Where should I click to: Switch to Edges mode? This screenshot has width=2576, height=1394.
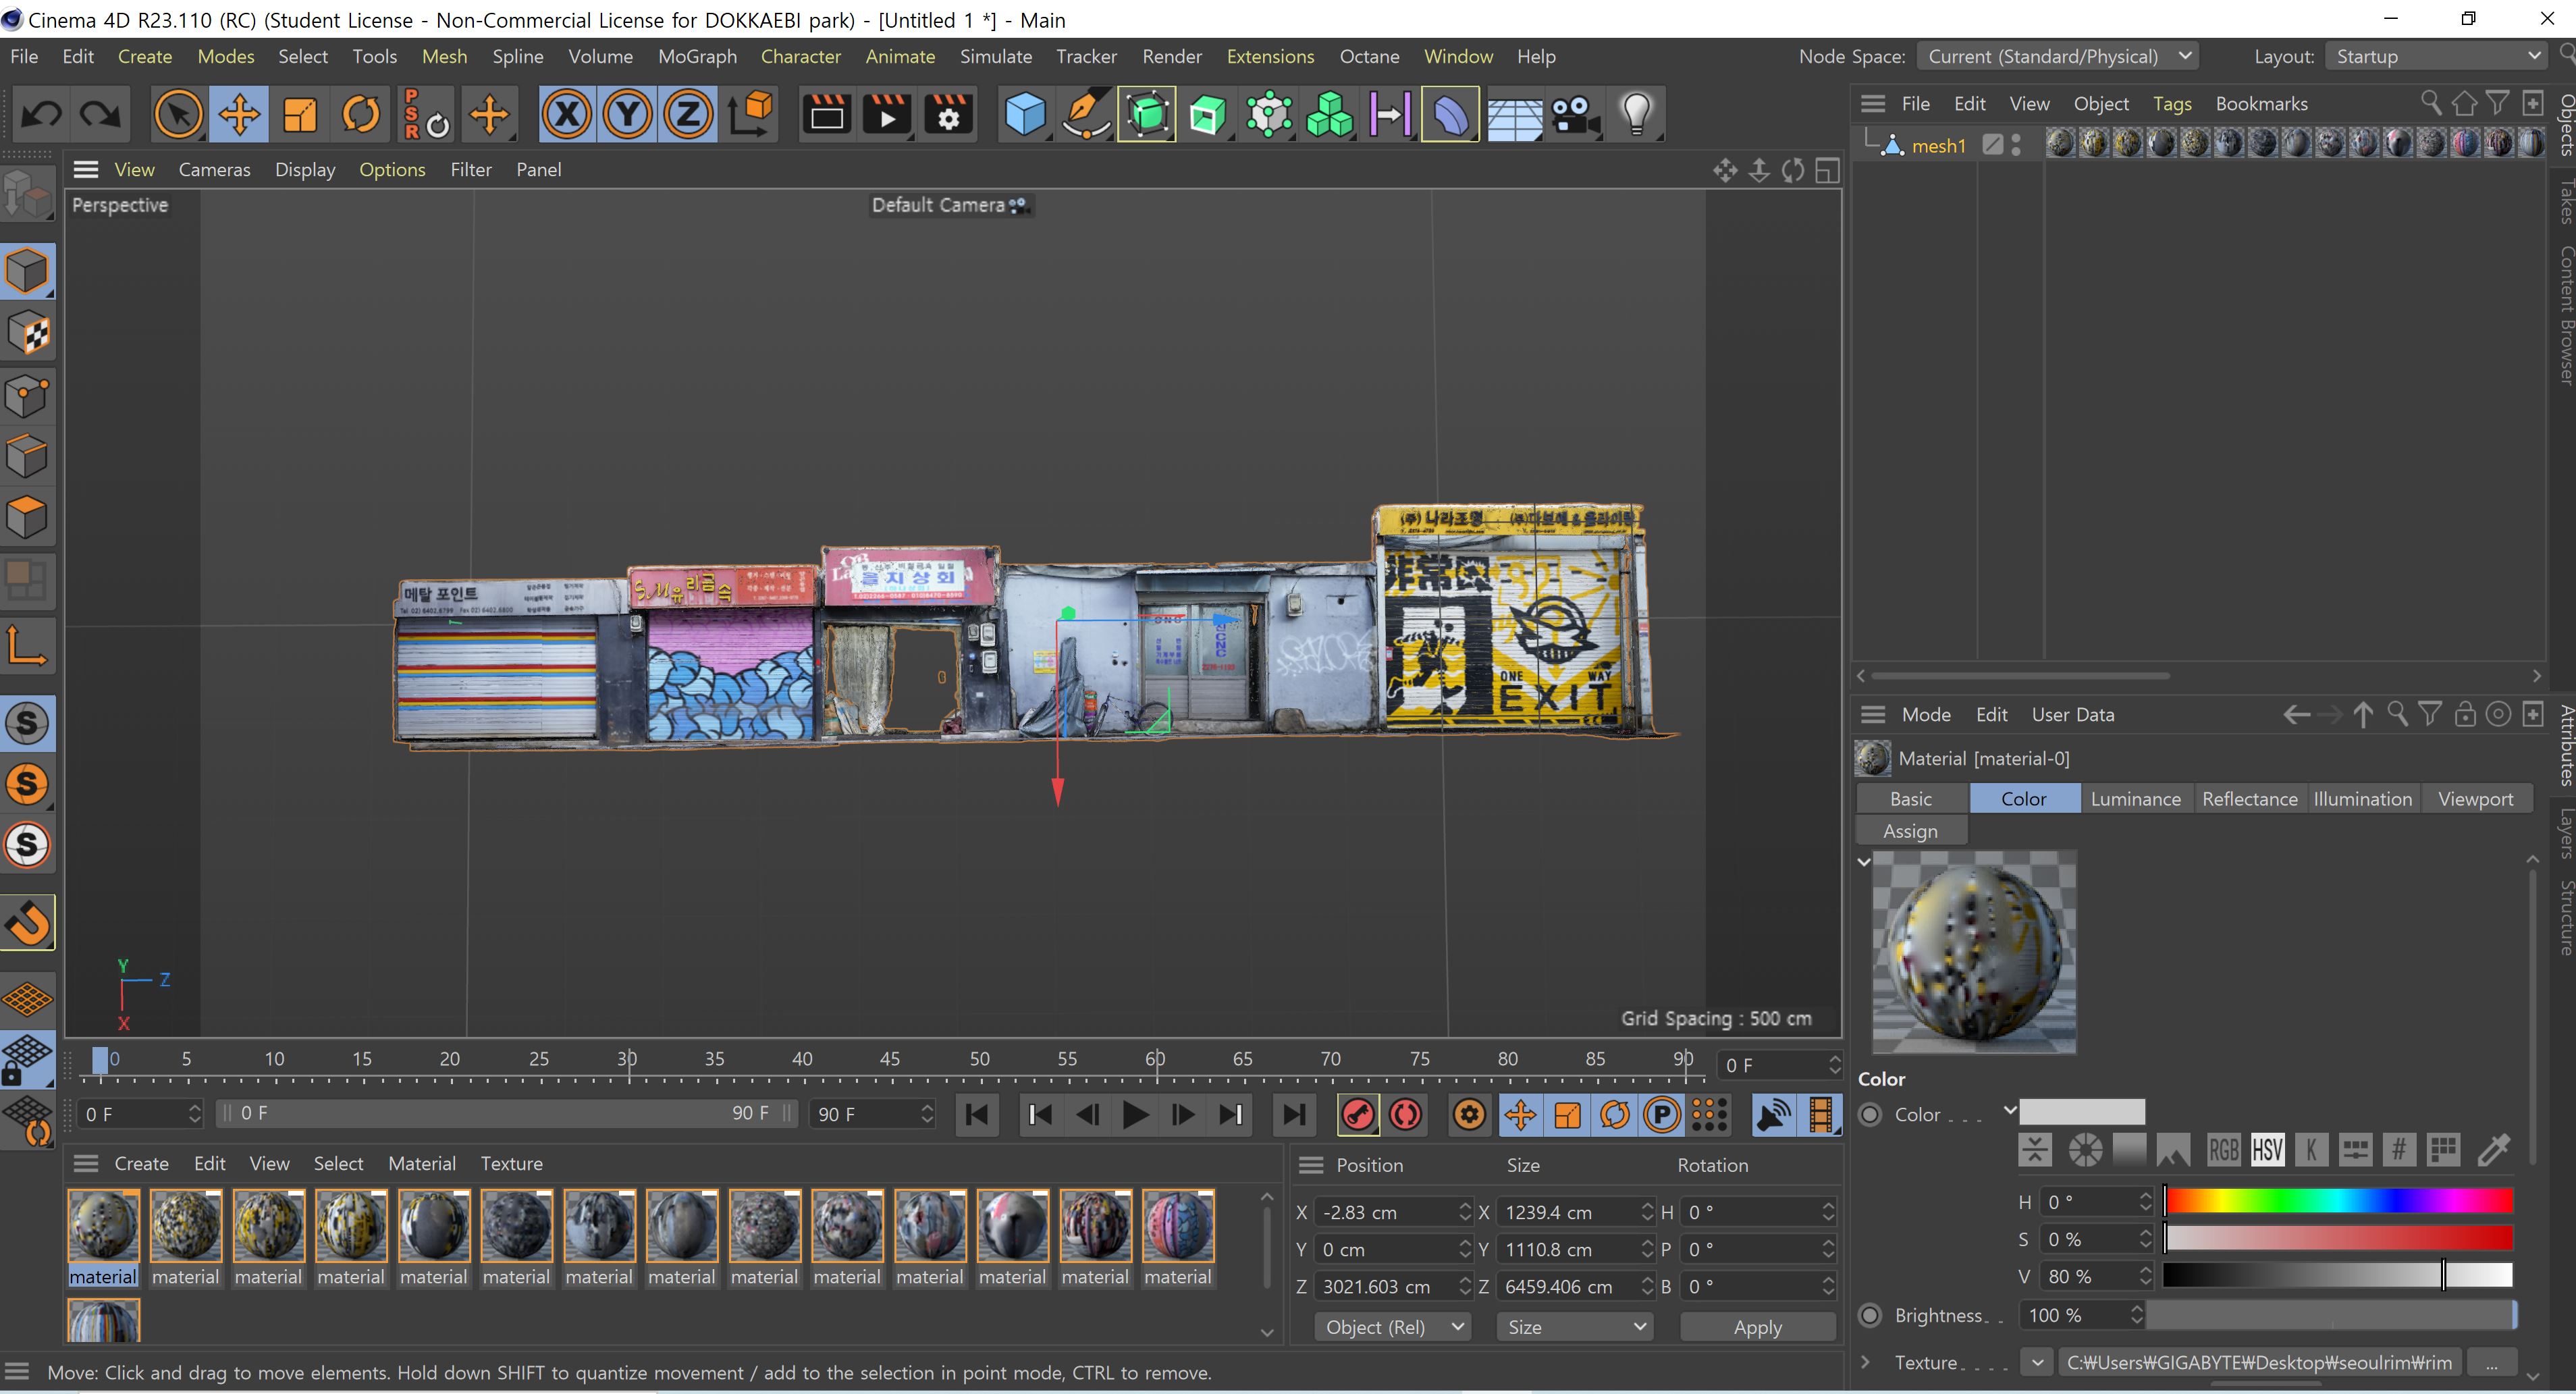click(27, 456)
